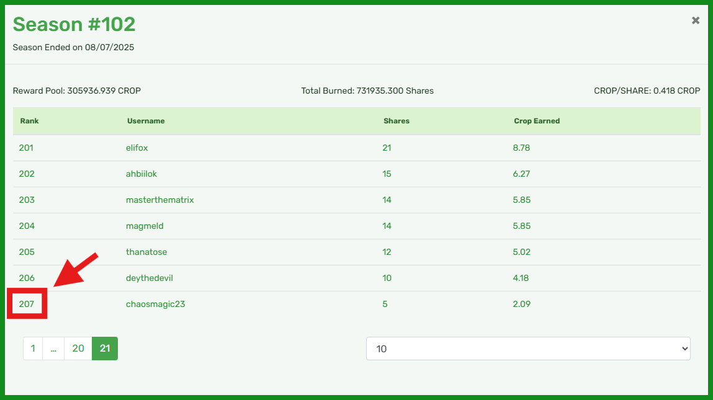Screen dimensions: 713x400
Task: Click the Shares column header
Action: (397, 121)
